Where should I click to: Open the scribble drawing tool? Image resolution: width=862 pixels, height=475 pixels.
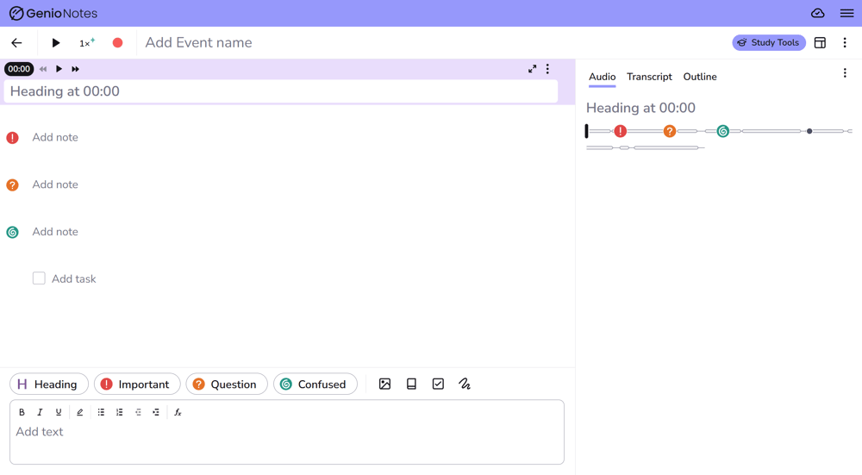coord(465,384)
